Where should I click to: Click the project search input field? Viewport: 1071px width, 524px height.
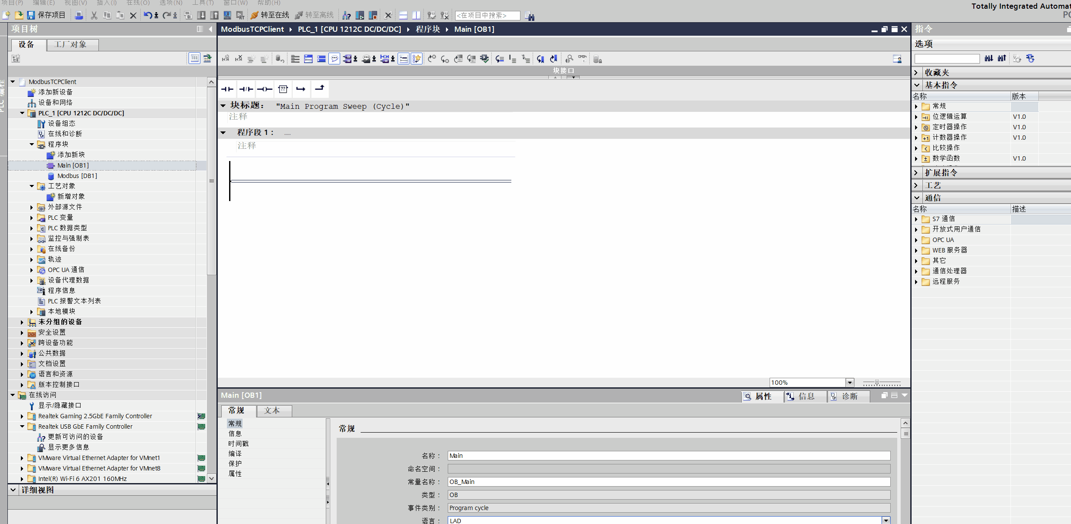(487, 15)
